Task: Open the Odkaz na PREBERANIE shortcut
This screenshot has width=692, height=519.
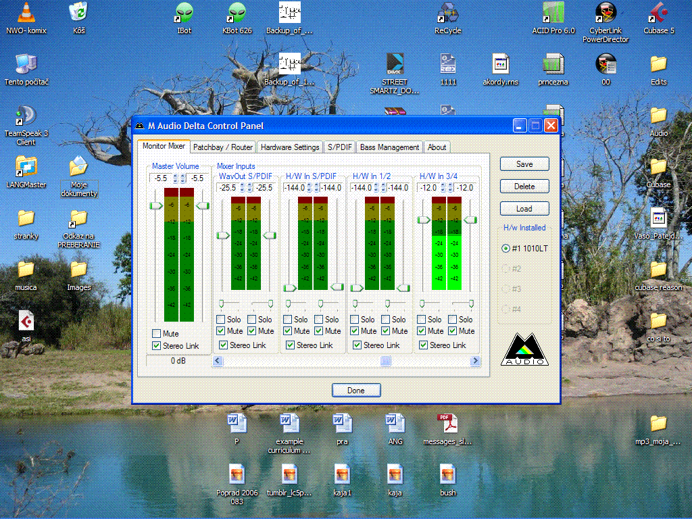Action: [79, 228]
